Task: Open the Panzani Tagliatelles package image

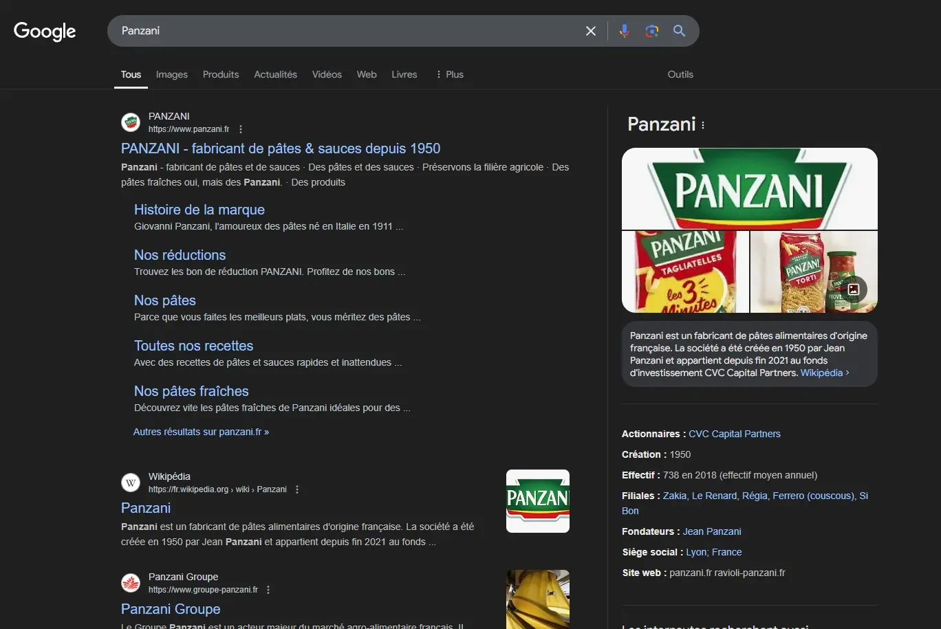Action: (685, 272)
